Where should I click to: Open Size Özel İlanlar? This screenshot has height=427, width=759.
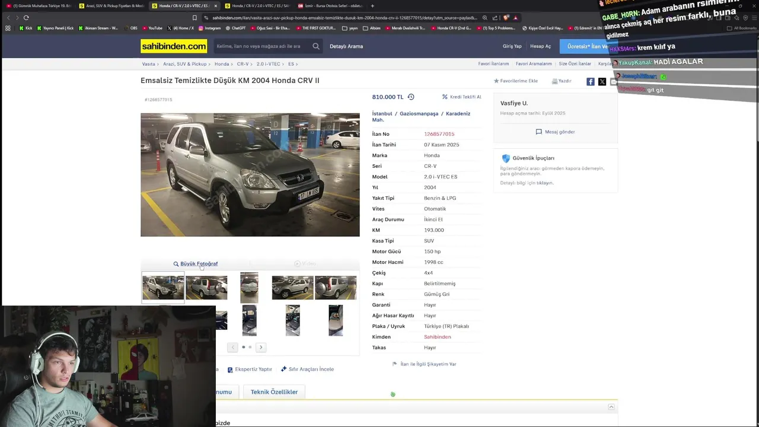[575, 63]
